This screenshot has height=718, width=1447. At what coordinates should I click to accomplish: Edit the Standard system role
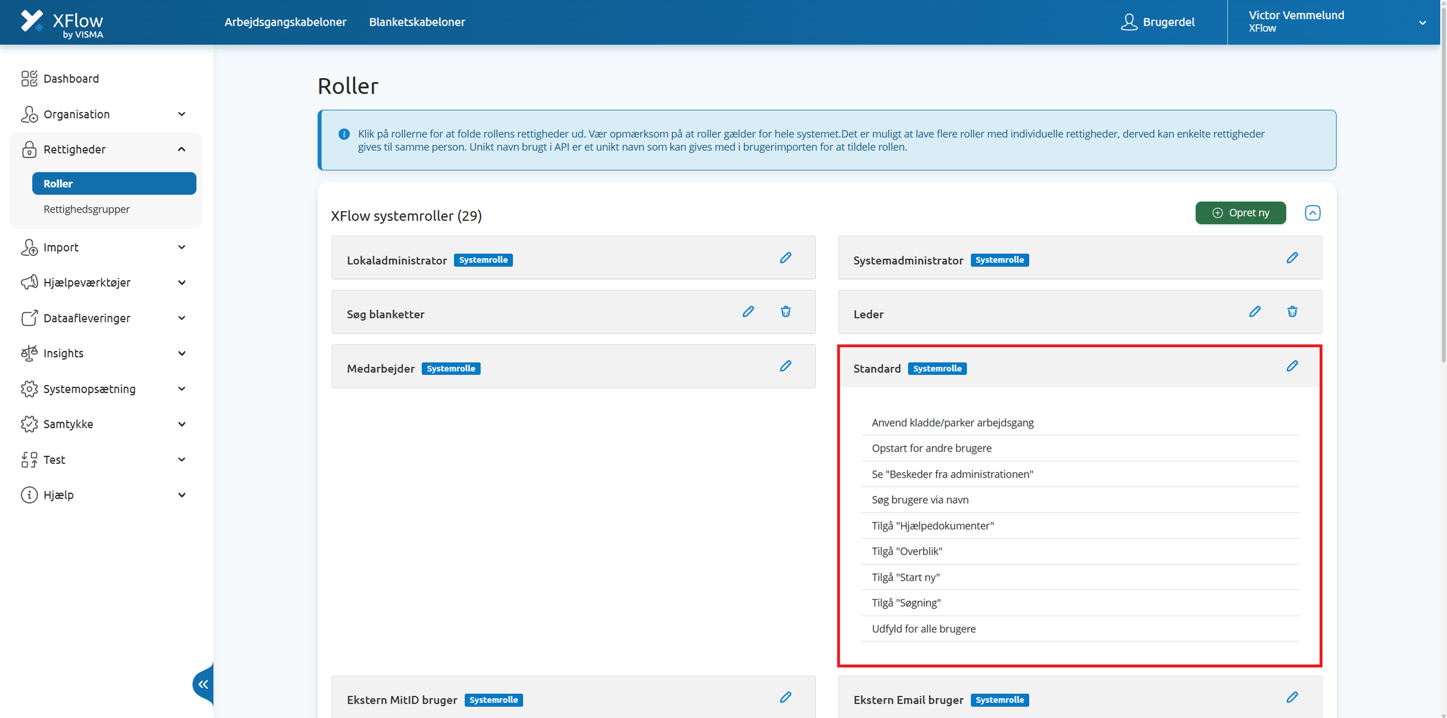[1292, 366]
